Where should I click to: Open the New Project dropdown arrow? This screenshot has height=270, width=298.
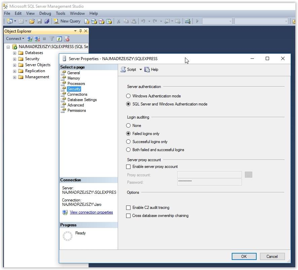15,21
